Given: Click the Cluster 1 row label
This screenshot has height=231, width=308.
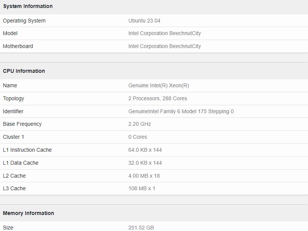Looking at the screenshot, I should (13, 137).
